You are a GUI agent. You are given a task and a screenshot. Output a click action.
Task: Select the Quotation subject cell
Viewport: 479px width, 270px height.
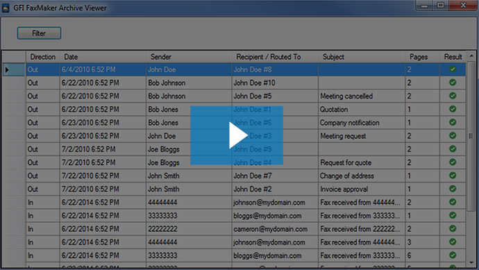pos(362,110)
